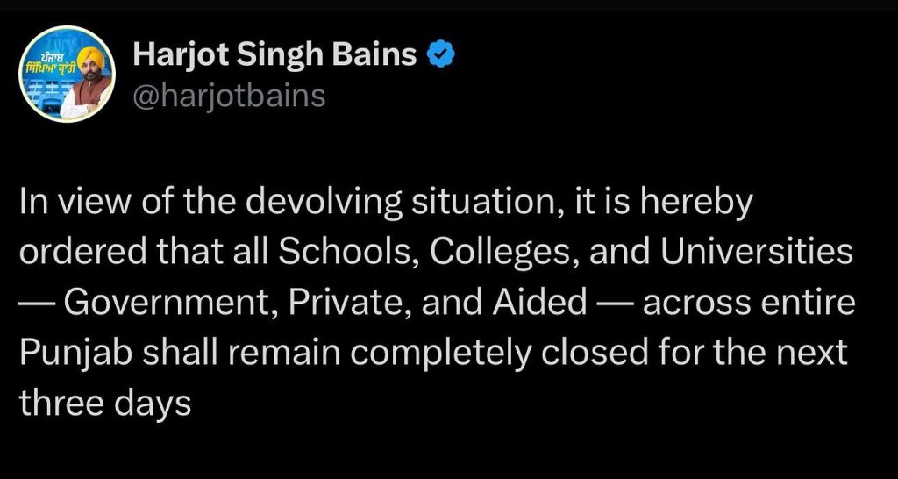Click the Punjabi text inside the avatar
898x479 pixels.
47,63
